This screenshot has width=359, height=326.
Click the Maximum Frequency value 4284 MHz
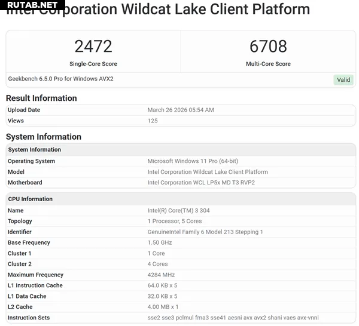160,275
